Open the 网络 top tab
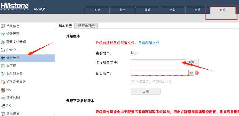Viewport: 239px width, 116px height. coord(197,10)
